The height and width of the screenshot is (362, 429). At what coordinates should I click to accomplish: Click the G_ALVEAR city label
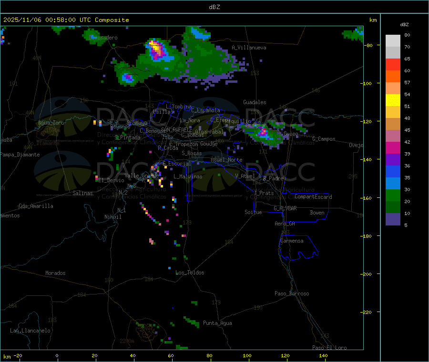tap(285, 208)
